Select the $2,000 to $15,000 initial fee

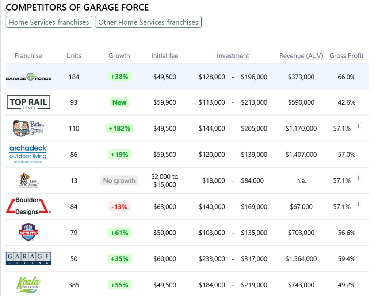(165, 180)
